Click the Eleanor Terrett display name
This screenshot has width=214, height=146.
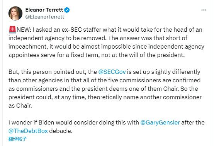click(x=44, y=10)
